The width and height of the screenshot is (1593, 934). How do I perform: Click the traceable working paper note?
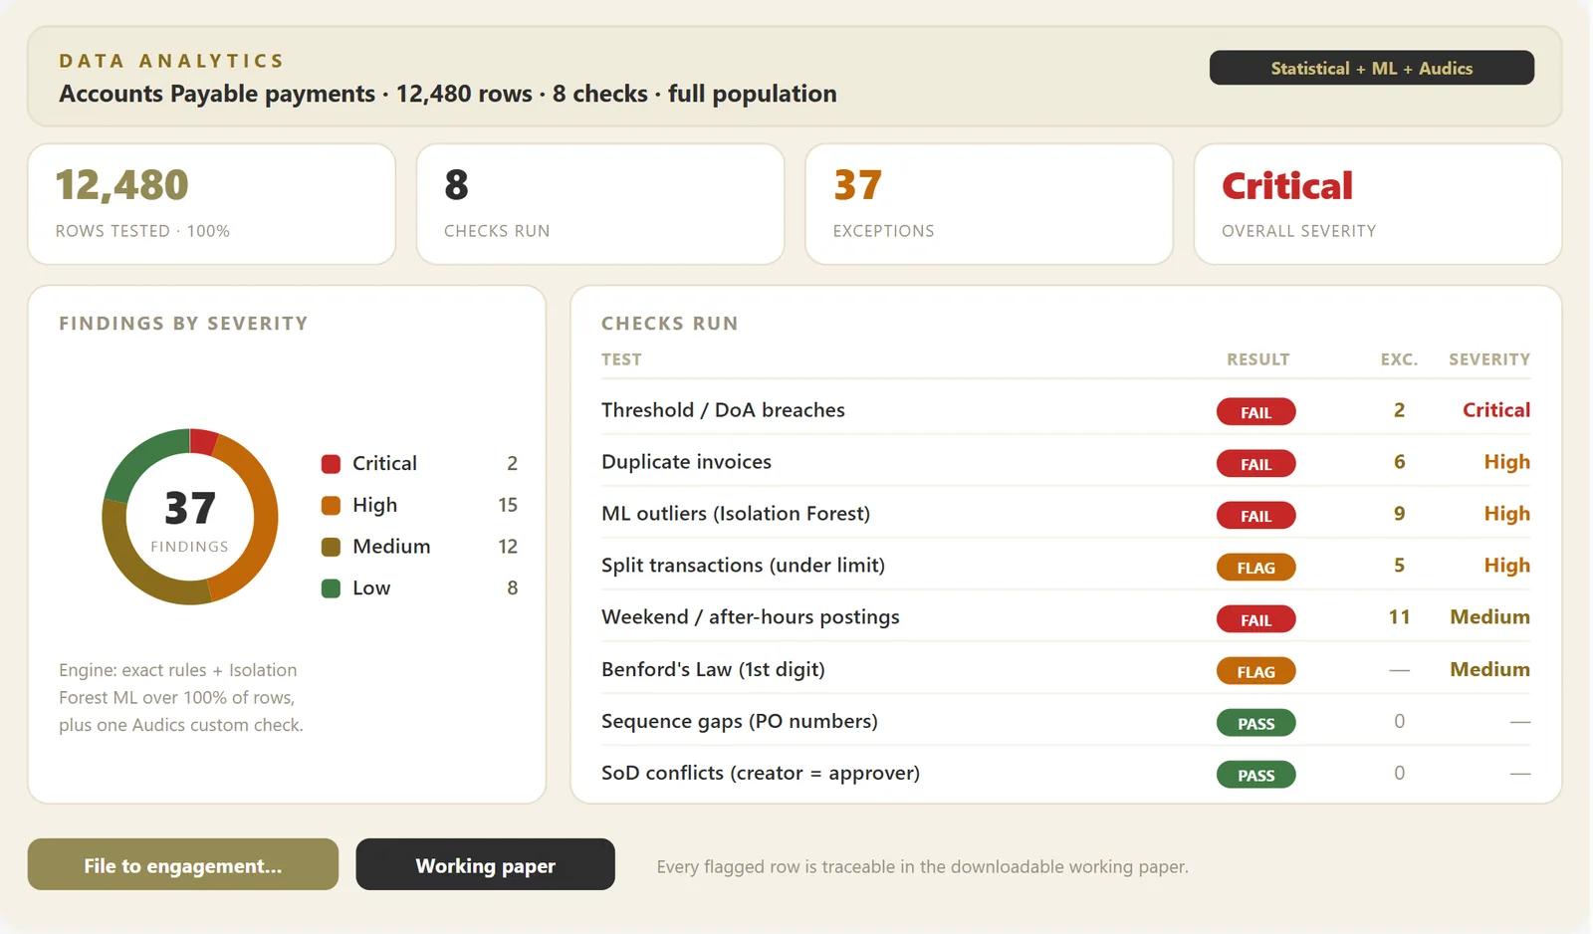tap(922, 867)
